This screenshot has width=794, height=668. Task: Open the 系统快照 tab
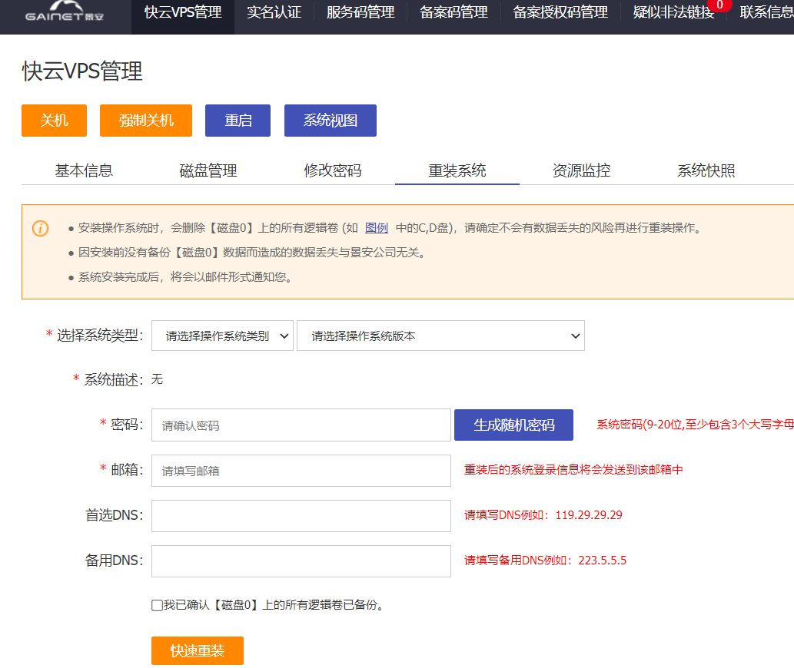(706, 170)
